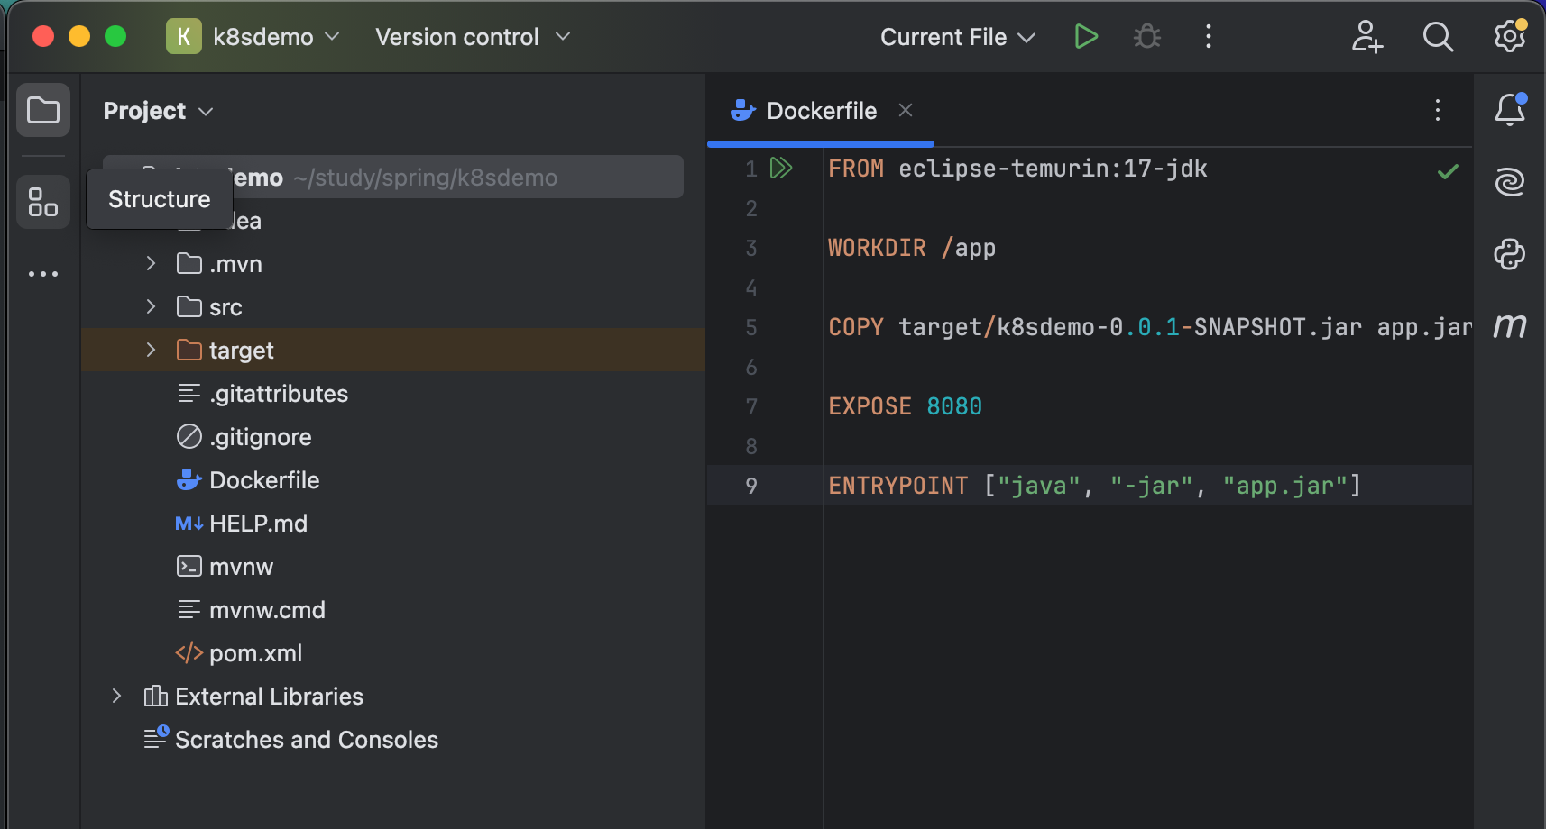Click target/k8sdemo-0.0.1-SNAPSHOT.jar text
The width and height of the screenshot is (1546, 829).
click(x=1130, y=327)
